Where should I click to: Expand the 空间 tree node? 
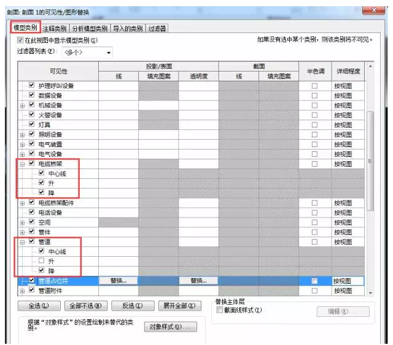22,223
